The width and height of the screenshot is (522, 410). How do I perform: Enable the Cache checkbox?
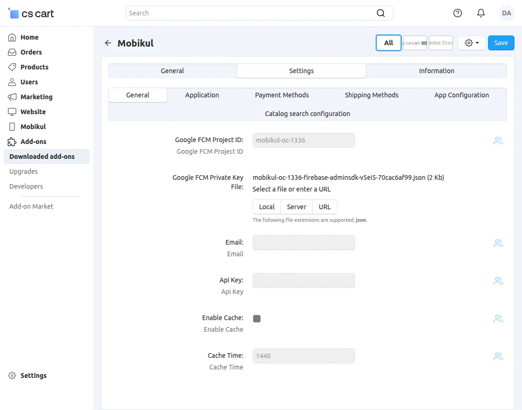tap(256, 319)
